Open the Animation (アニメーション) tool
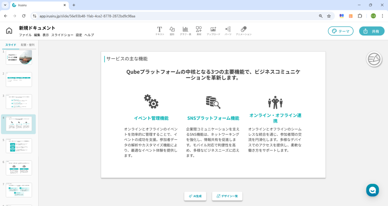 tap(243, 31)
